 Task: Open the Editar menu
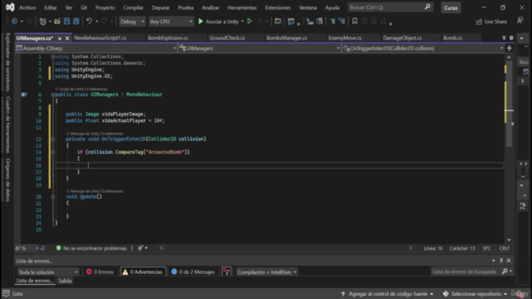coord(51,7)
